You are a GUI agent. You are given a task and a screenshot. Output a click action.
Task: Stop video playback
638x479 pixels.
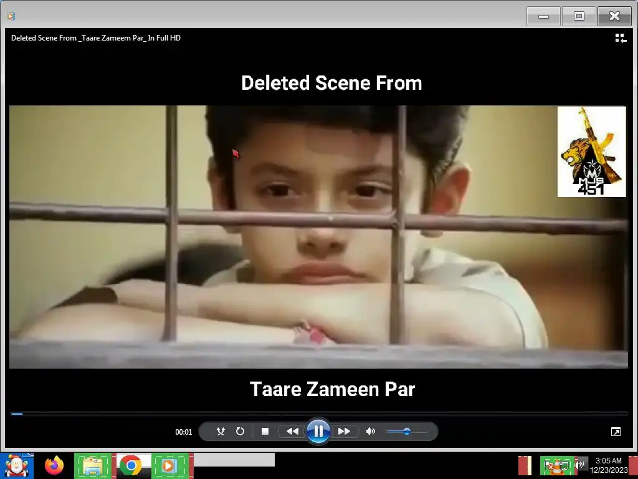point(265,432)
